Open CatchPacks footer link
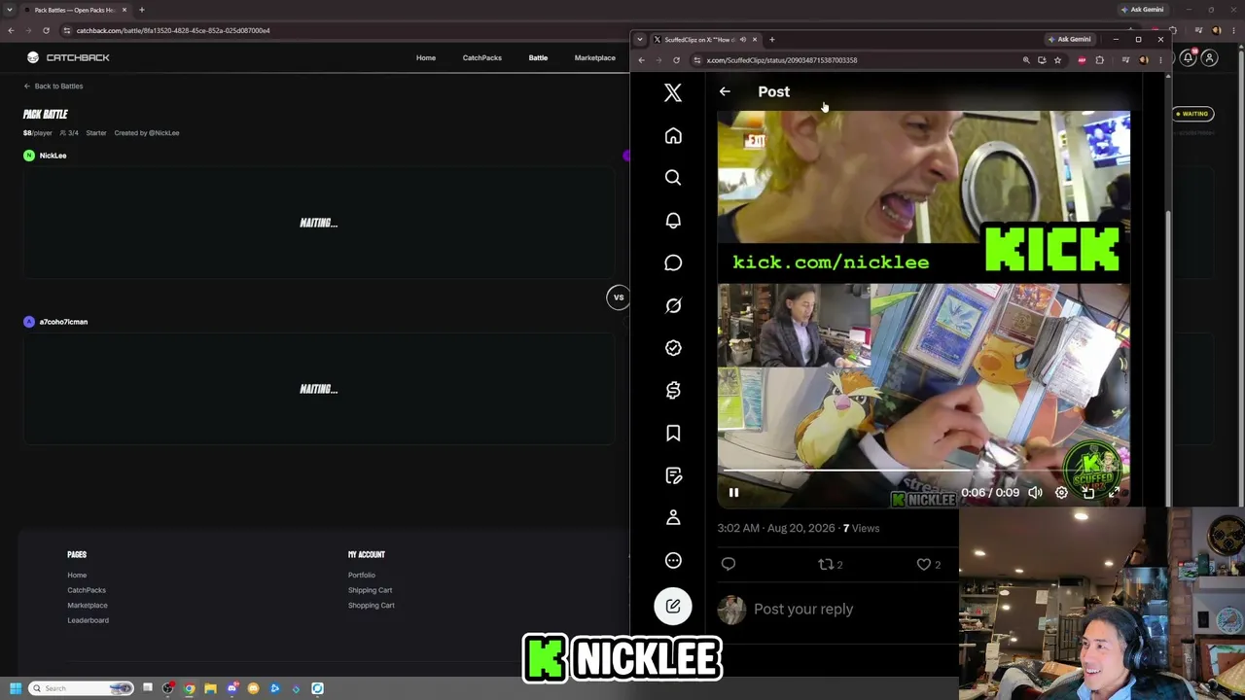The height and width of the screenshot is (700, 1245). click(87, 590)
